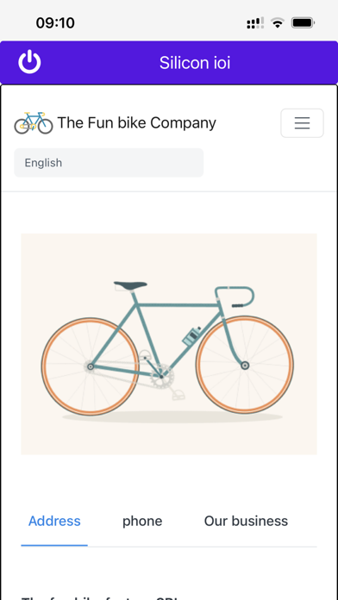Click the water bottle on the bike frame
This screenshot has height=600, width=338.
[x=191, y=336]
